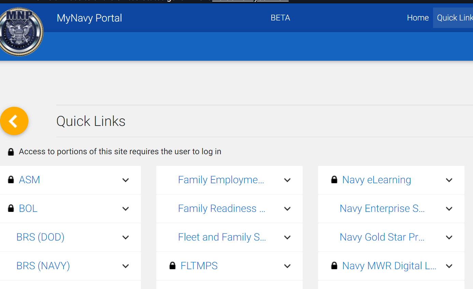Screen dimensions: 473x289
Task: Open the Navy eLearning link
Action: click(x=377, y=180)
